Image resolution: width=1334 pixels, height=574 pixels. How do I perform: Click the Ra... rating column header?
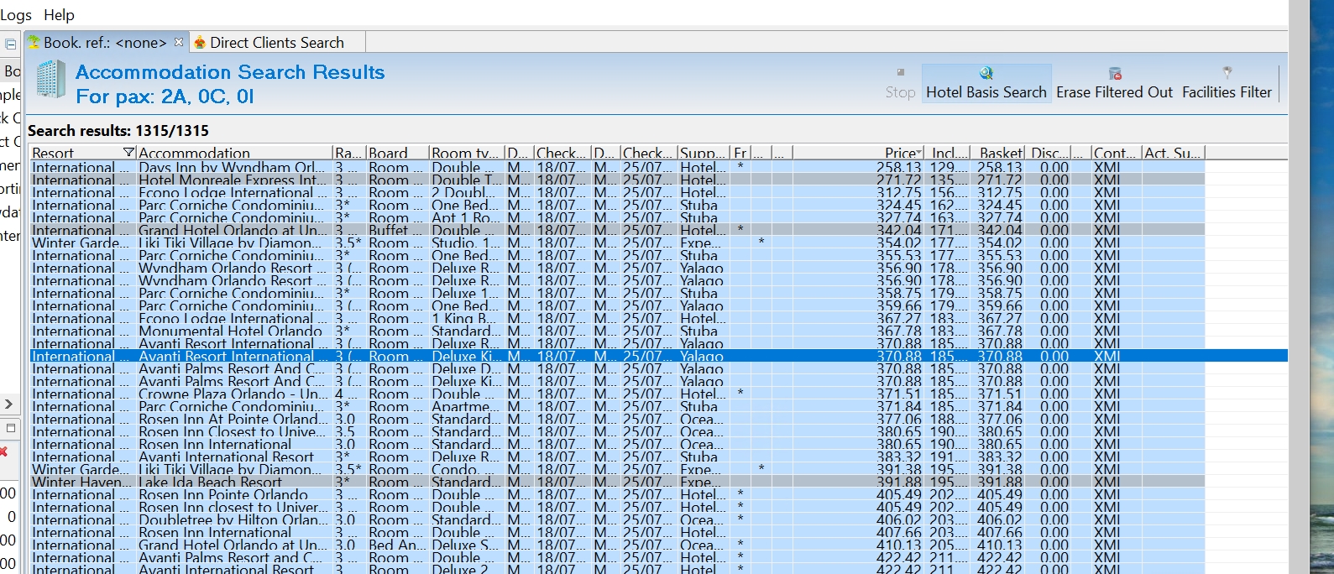348,153
